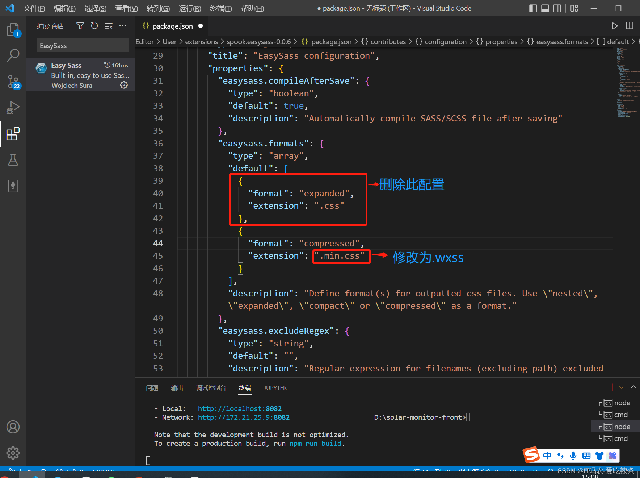Click the filter extensions funnel icon
This screenshot has width=640, height=478.
pyautogui.click(x=80, y=26)
